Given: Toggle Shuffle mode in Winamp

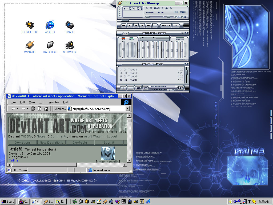Looking at the screenshot, I should pyautogui.click(x=166, y=25).
